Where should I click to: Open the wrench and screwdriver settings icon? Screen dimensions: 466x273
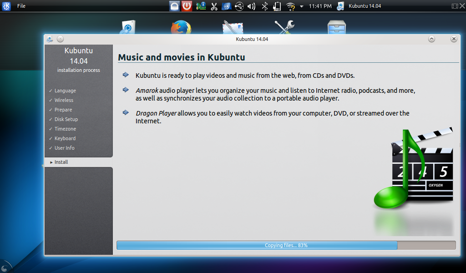[284, 27]
